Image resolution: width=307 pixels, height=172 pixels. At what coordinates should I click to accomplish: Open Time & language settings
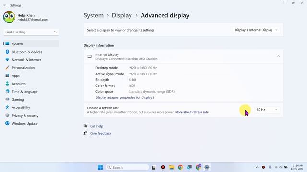tap(31, 92)
